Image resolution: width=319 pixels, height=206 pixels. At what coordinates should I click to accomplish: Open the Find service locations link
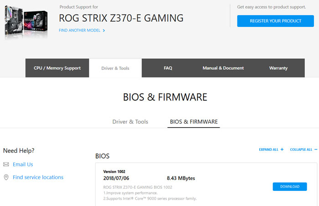point(38,177)
